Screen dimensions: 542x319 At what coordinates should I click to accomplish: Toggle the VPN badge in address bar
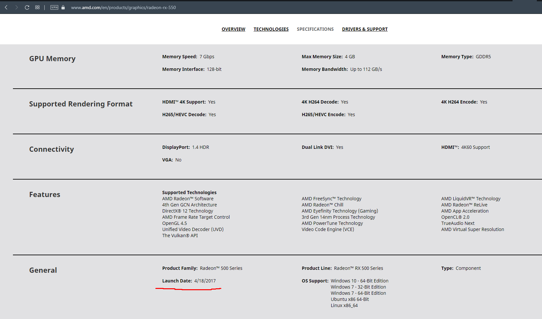point(54,7)
